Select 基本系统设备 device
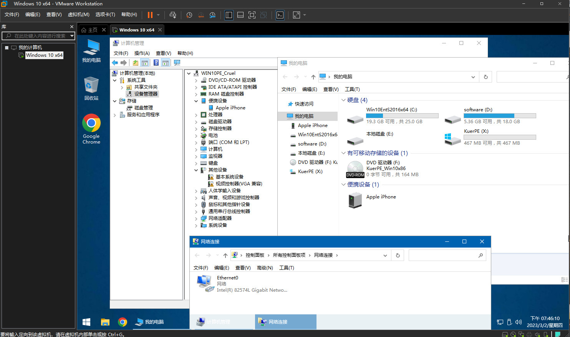 229,177
